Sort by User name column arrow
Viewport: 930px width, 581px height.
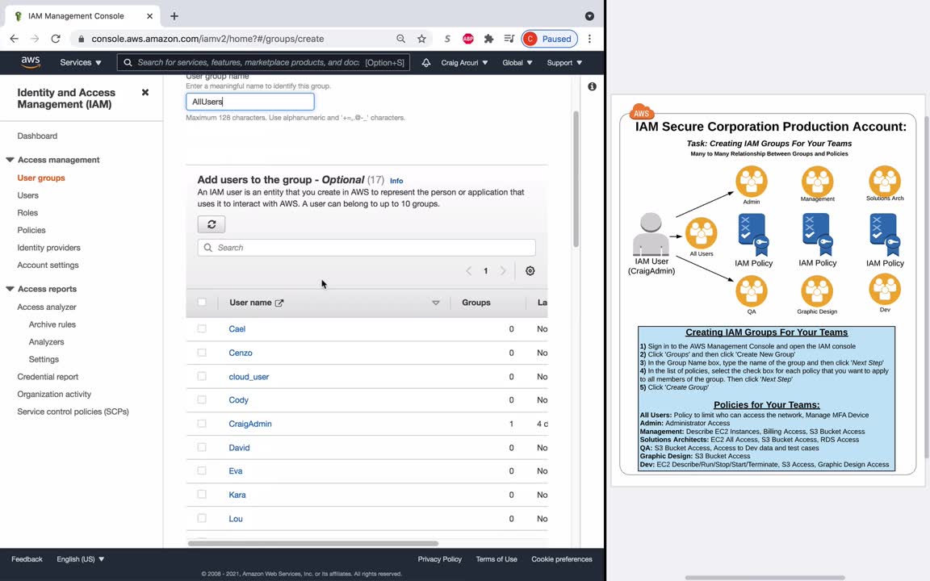point(436,303)
